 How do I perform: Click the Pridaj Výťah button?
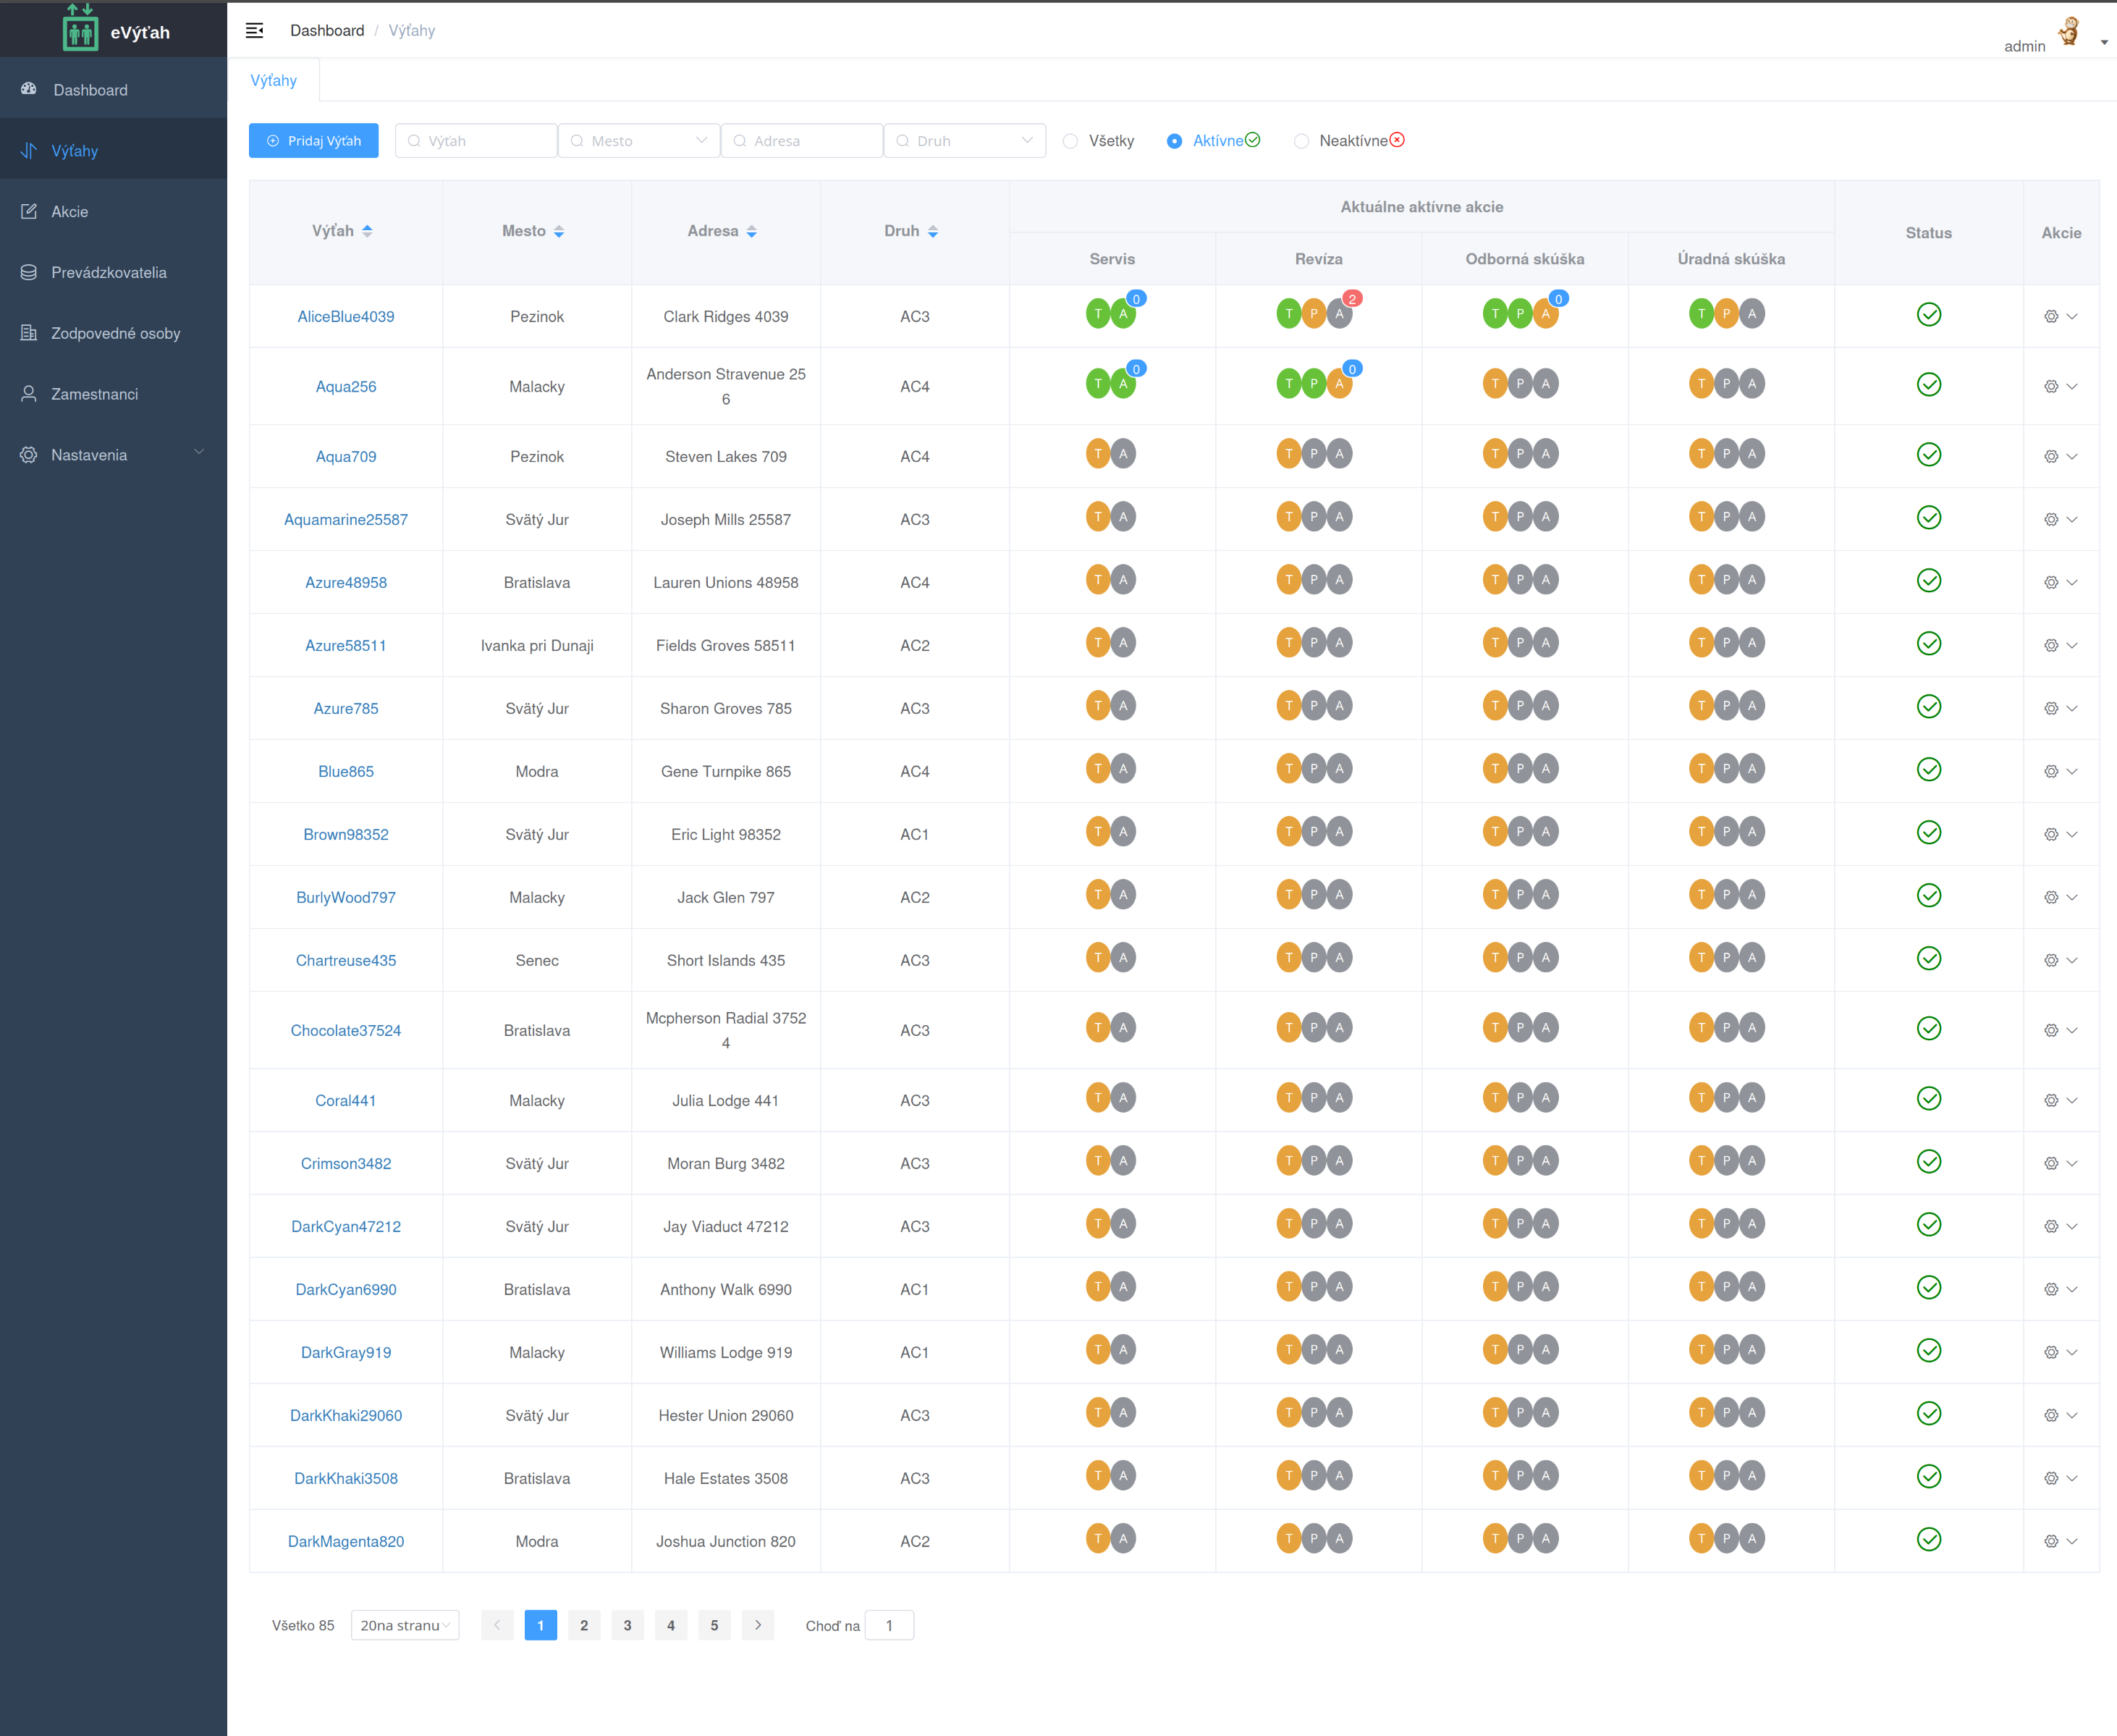tap(314, 141)
